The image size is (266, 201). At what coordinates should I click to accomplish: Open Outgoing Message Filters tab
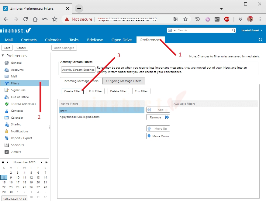[124, 81]
